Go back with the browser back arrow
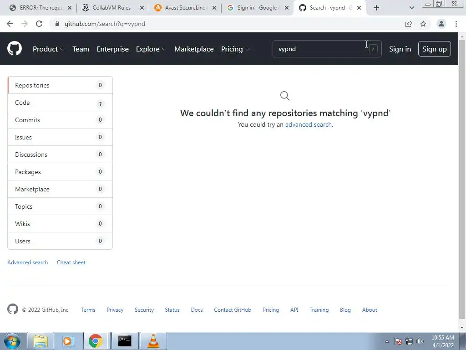466x350 pixels. click(x=10, y=24)
